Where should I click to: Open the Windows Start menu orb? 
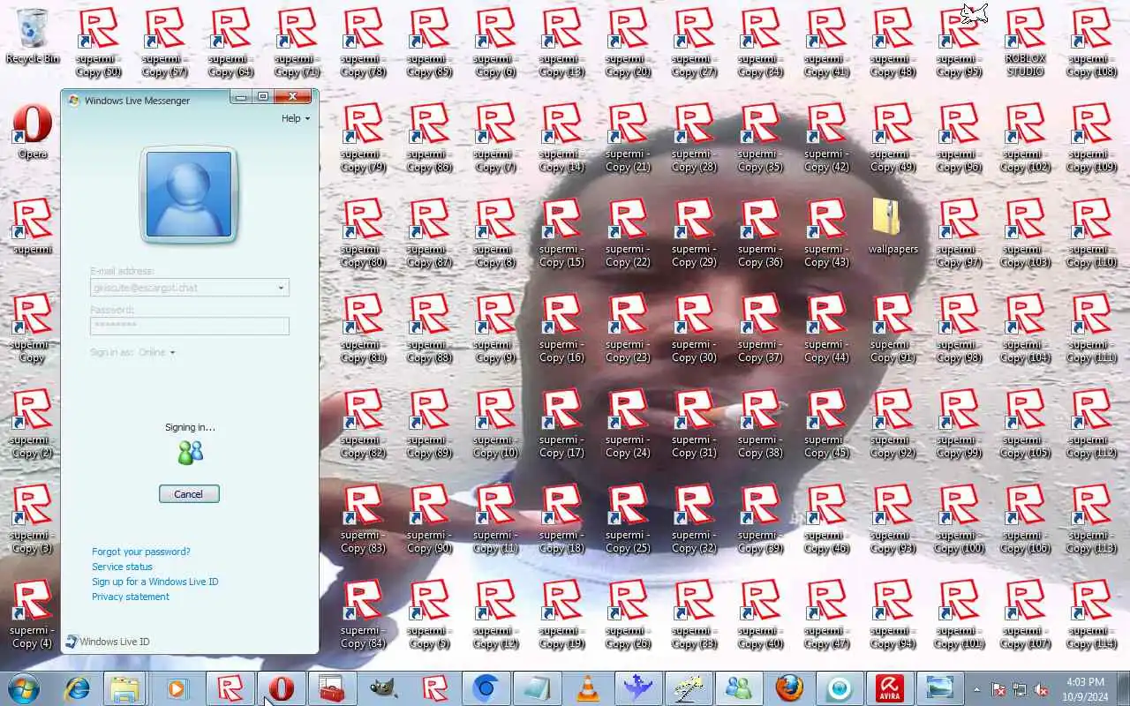point(24,688)
